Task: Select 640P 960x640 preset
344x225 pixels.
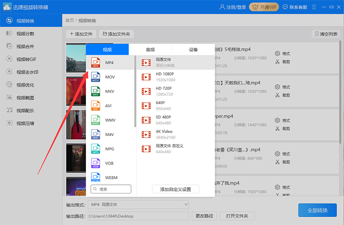Action: tap(175, 106)
